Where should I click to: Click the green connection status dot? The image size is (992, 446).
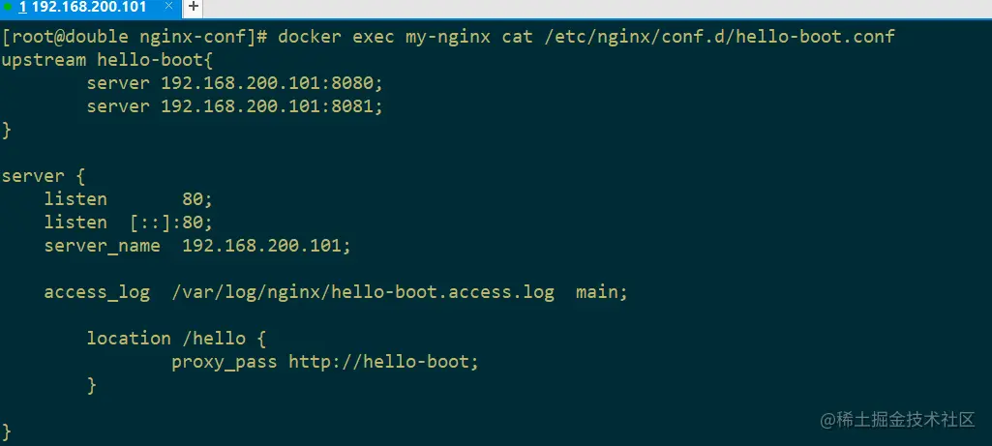pos(8,7)
